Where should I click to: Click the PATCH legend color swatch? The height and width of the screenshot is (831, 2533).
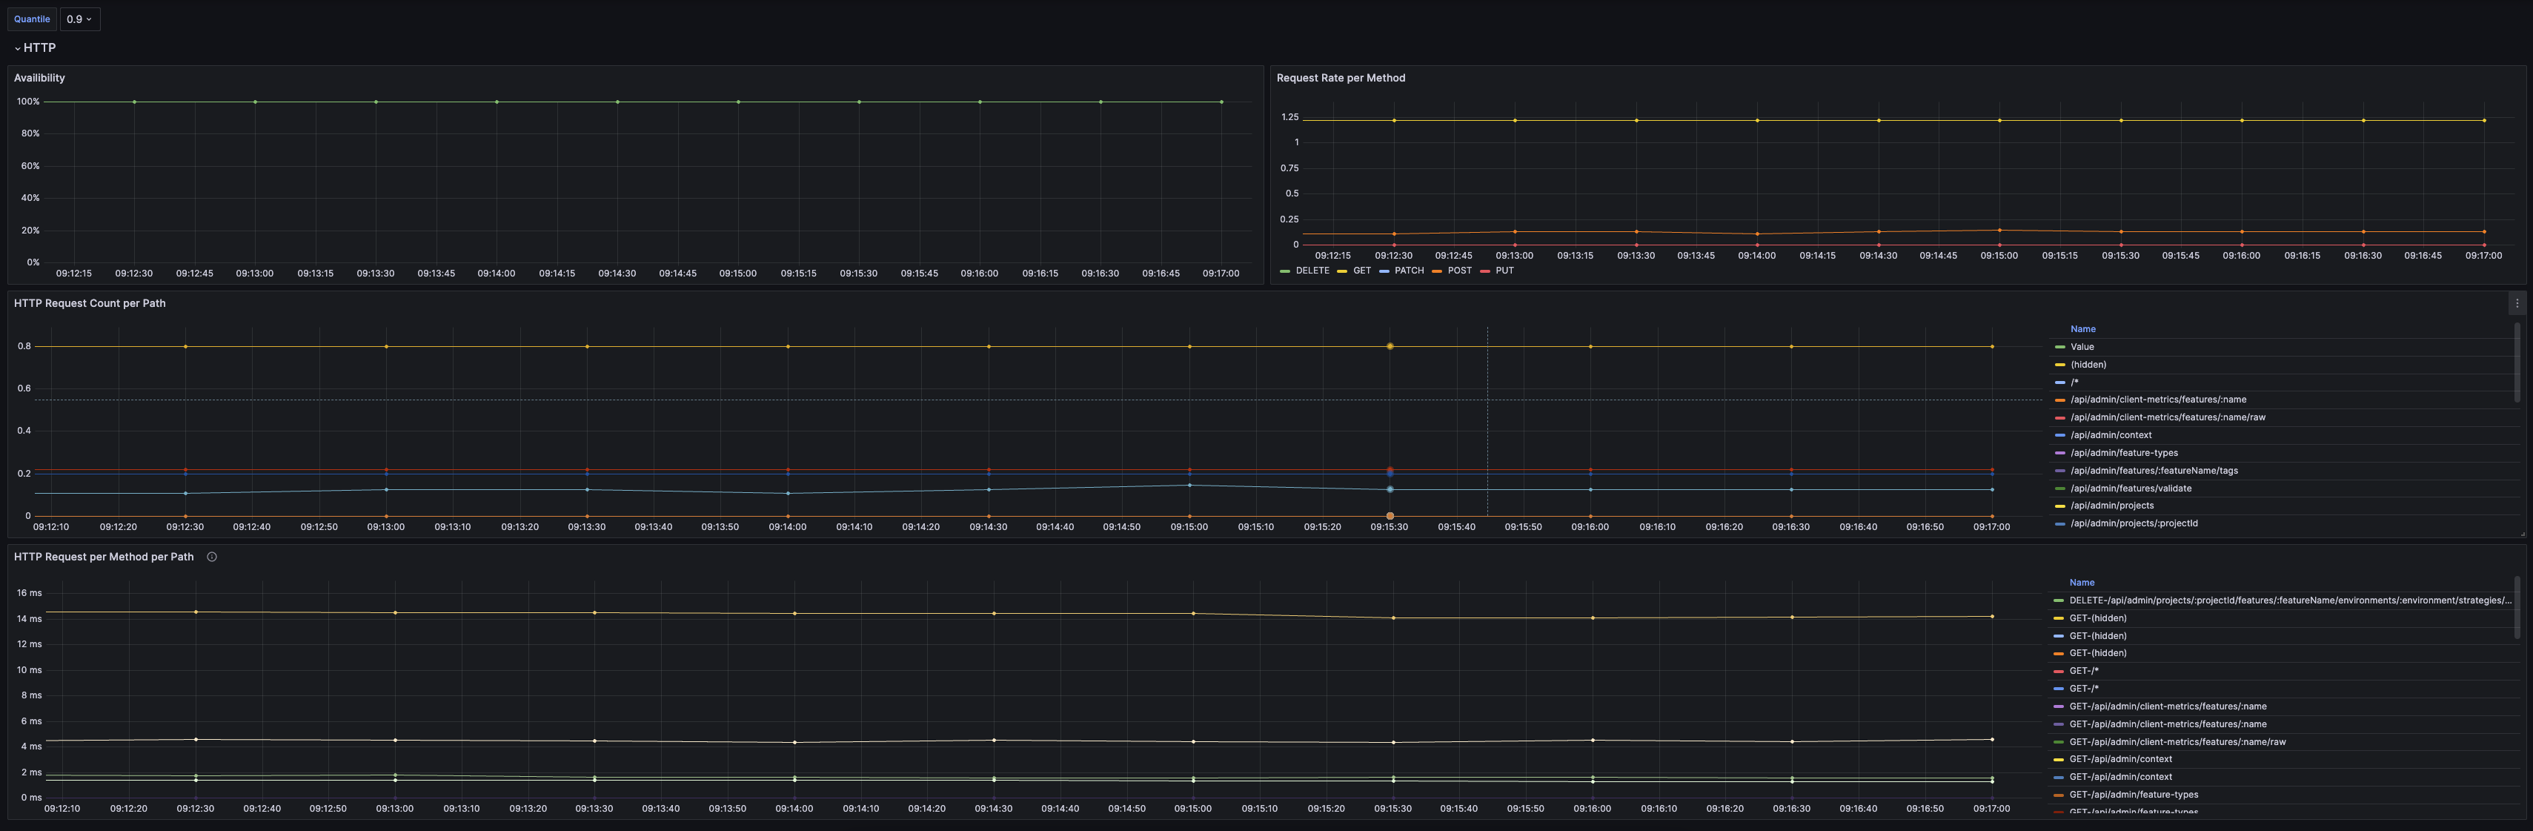(1384, 271)
